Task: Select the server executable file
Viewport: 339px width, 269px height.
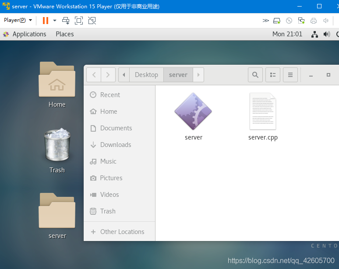Action: point(193,117)
